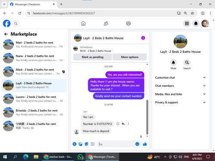Expand Media, files and links section

pos(180,94)
